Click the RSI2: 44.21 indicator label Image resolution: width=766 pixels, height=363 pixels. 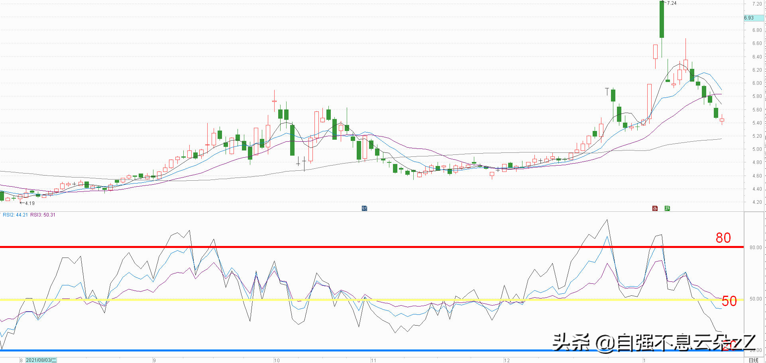click(15, 215)
